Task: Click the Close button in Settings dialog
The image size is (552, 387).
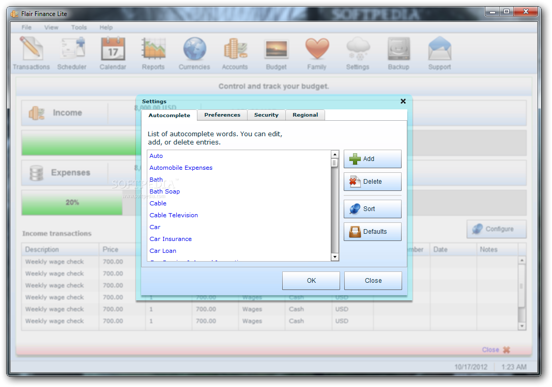Action: [373, 281]
